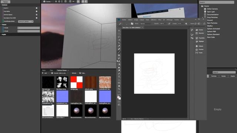Open the Tracés panel in Photoshop
This screenshot has width=237, height=133.
click(199, 53)
